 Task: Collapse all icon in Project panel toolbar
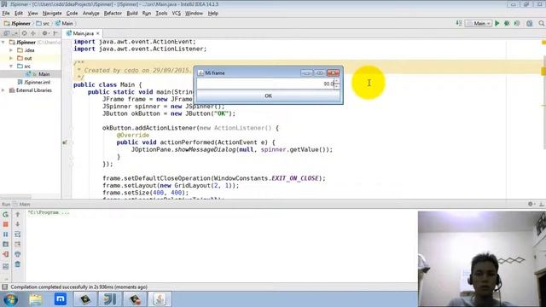[x=33, y=33]
